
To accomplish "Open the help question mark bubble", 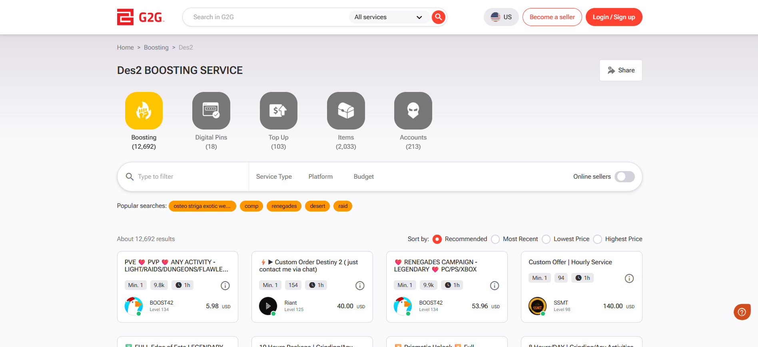I will (742, 312).
